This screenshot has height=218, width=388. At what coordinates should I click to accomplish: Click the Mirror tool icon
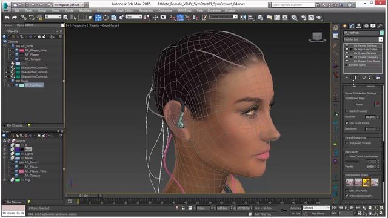tap(243, 18)
